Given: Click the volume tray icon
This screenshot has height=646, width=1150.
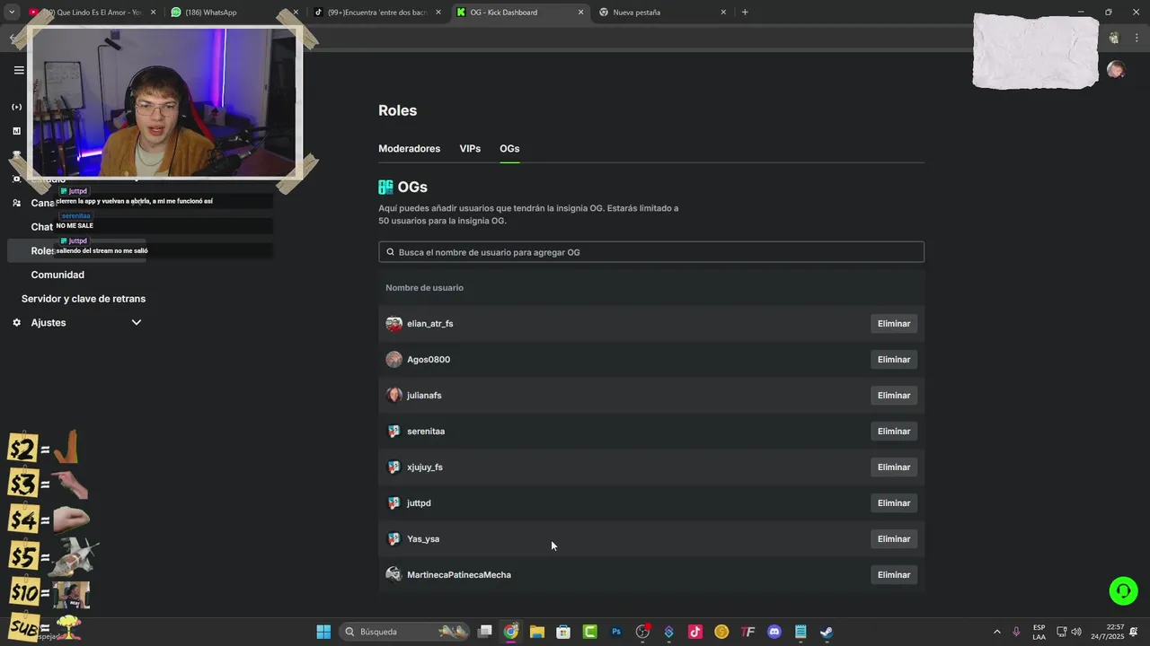Looking at the screenshot, I should (1076, 632).
